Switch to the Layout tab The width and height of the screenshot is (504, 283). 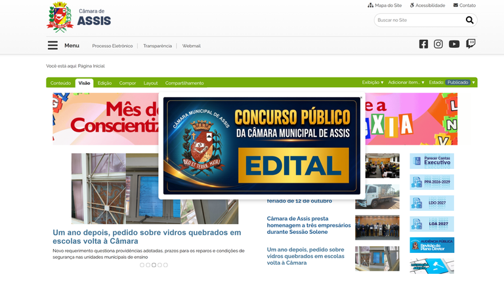click(150, 83)
